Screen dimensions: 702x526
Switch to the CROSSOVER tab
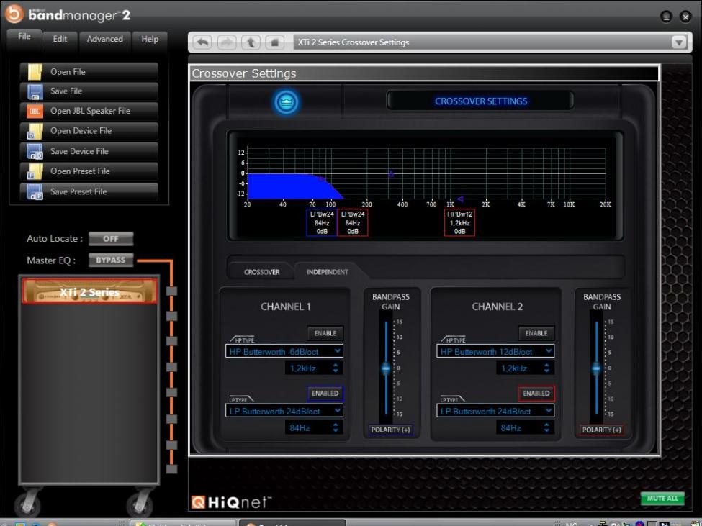click(x=260, y=272)
